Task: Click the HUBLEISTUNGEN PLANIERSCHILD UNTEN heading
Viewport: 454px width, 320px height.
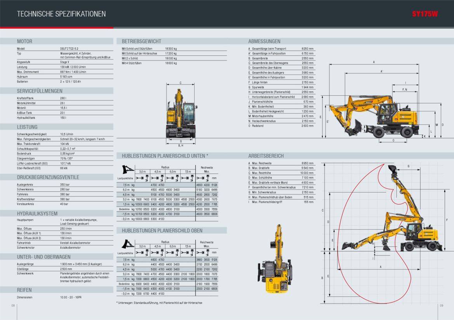Action: click(165, 156)
